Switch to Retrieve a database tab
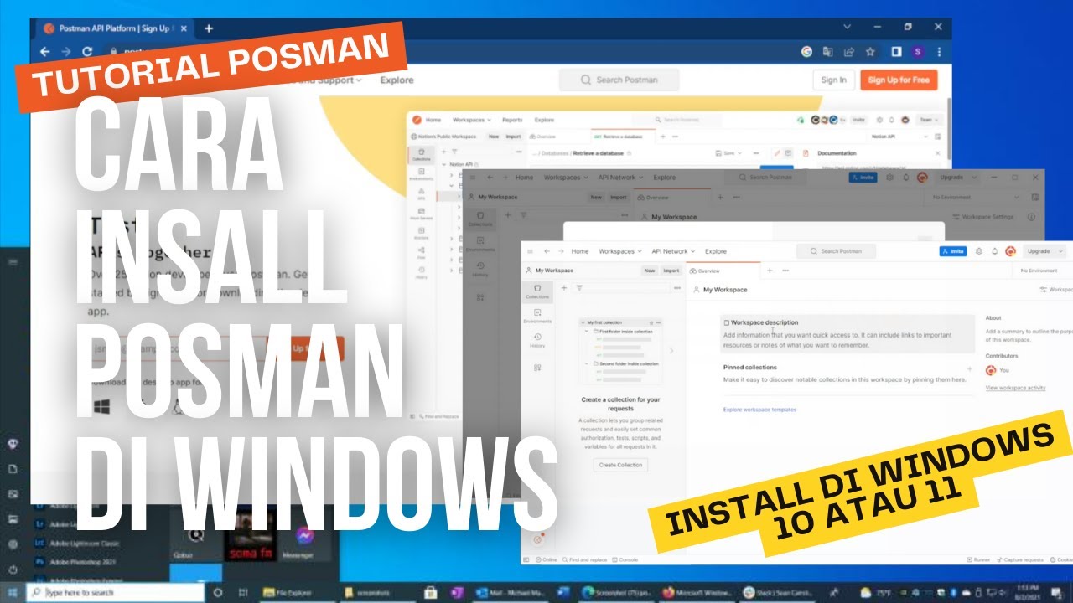Image resolution: width=1073 pixels, height=603 pixels. [621, 136]
